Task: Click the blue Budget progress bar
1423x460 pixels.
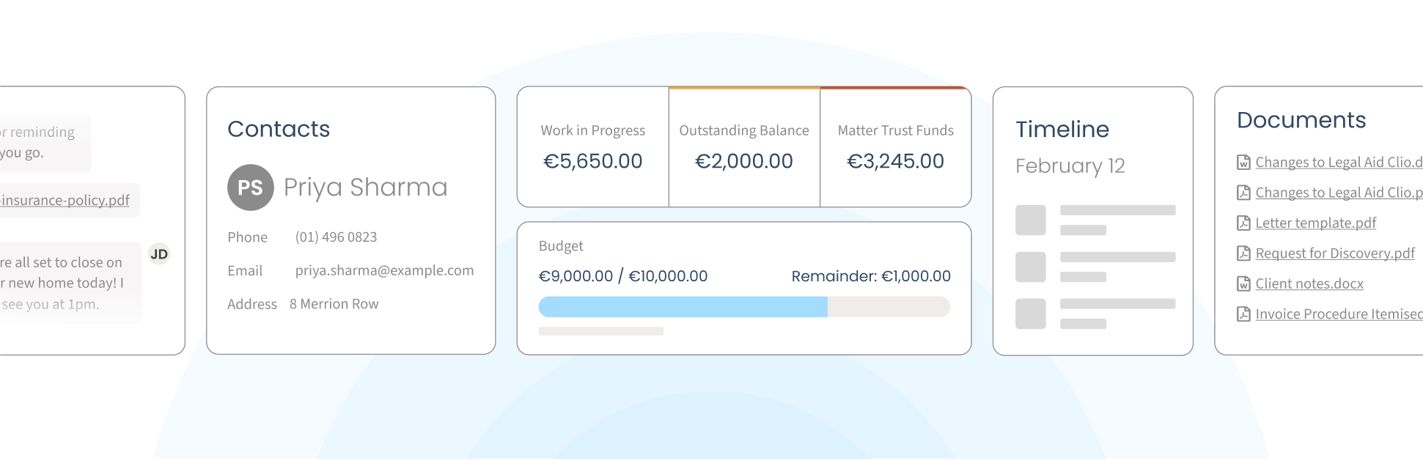Action: pos(683,307)
